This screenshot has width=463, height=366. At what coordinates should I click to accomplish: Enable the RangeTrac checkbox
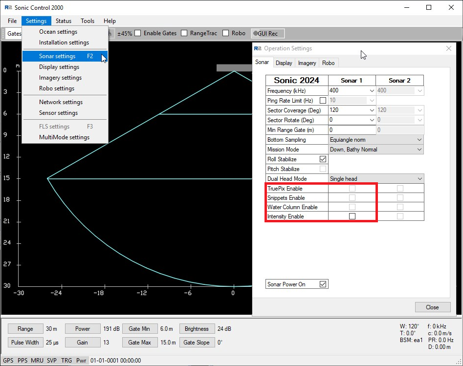click(184, 33)
